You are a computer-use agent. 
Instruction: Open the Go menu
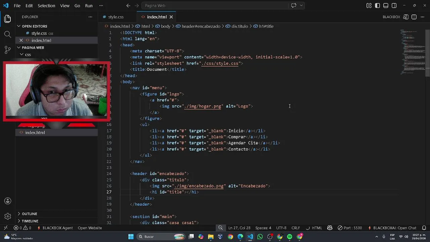(x=77, y=6)
